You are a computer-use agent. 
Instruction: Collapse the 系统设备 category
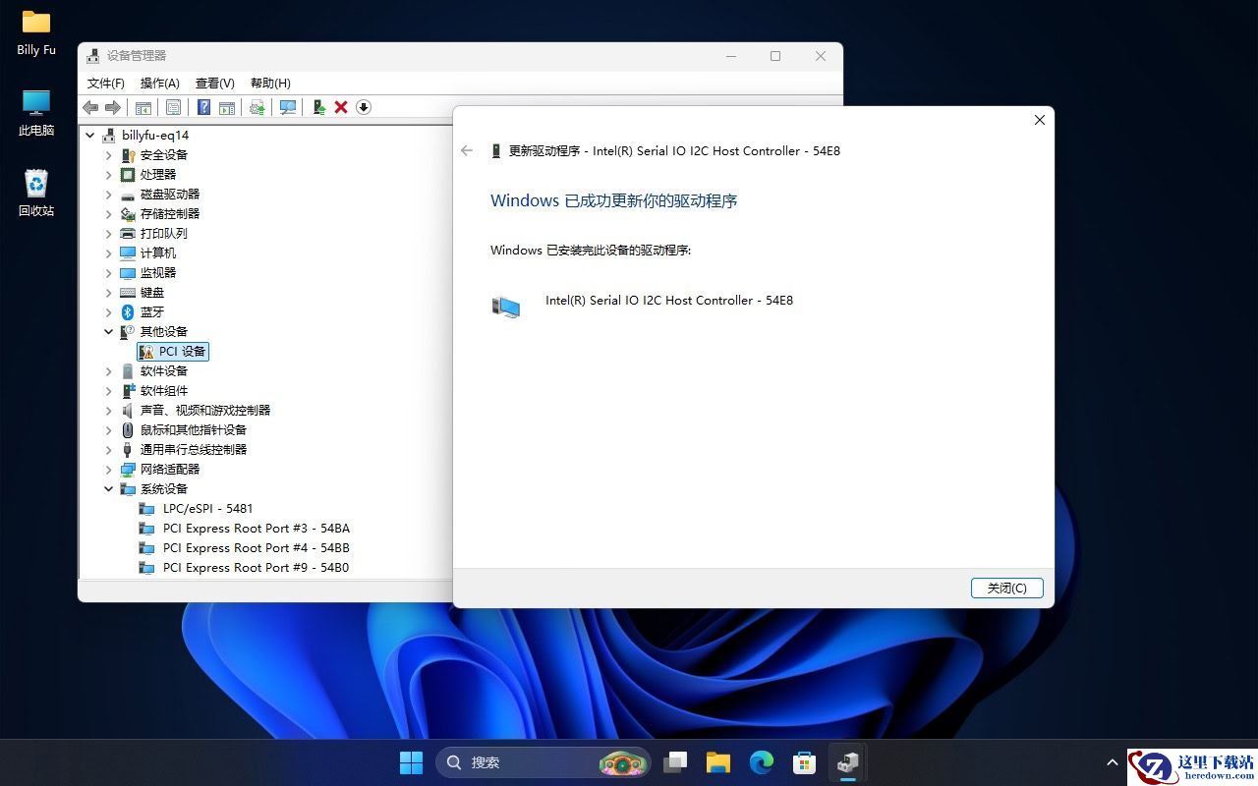109,489
